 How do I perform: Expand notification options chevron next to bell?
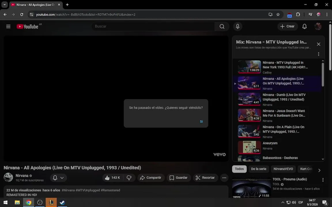click(62, 178)
